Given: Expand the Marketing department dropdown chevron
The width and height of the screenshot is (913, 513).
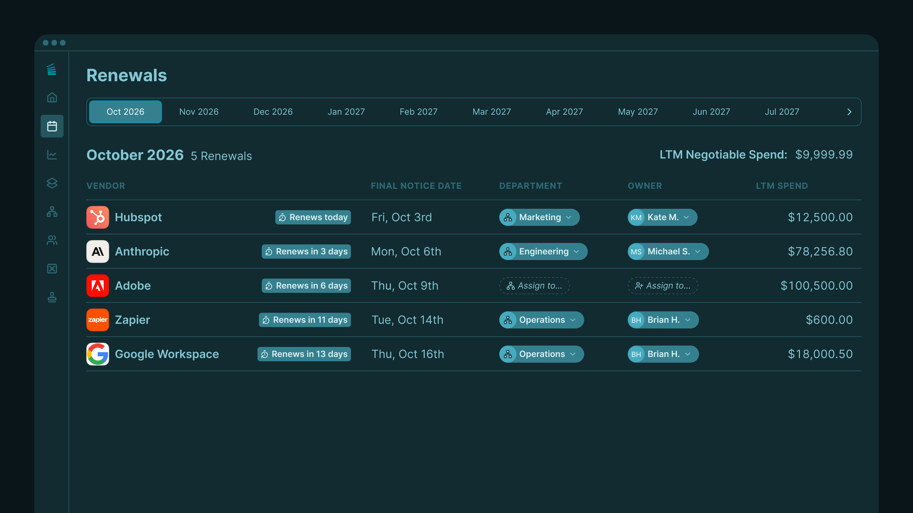Looking at the screenshot, I should click(x=569, y=217).
